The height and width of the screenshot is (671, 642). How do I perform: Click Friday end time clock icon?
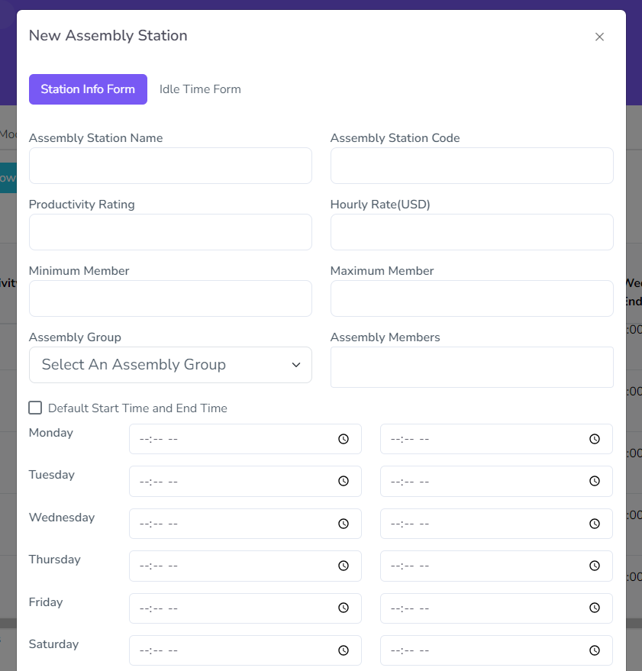(595, 608)
